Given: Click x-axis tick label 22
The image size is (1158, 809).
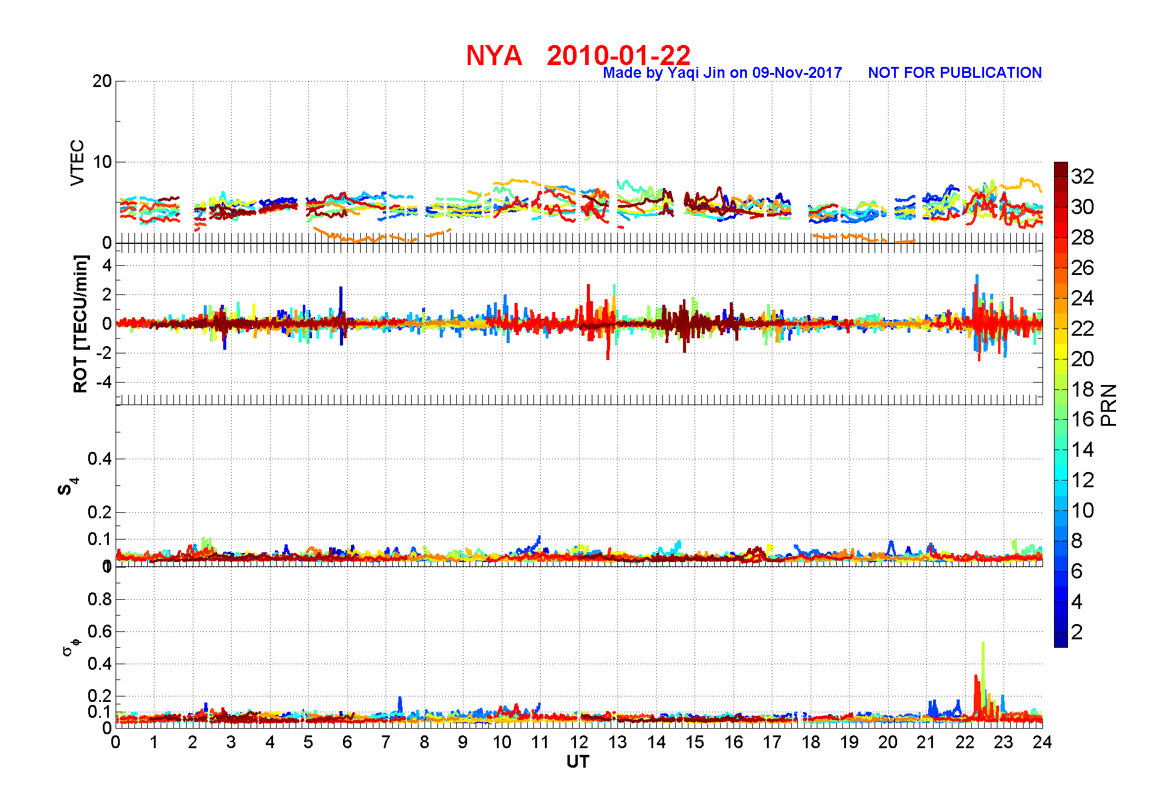Looking at the screenshot, I should pyautogui.click(x=965, y=742).
